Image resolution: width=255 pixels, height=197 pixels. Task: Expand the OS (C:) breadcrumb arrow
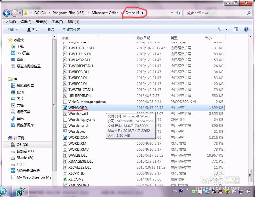[49, 13]
